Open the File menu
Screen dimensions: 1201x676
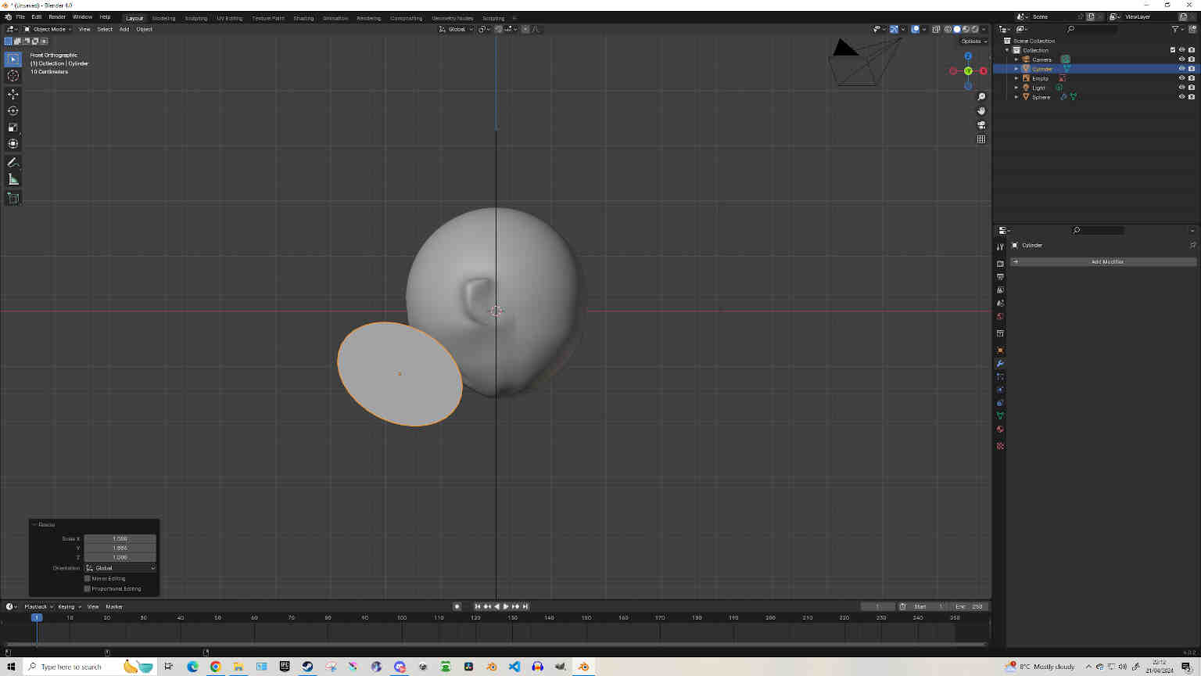[20, 17]
